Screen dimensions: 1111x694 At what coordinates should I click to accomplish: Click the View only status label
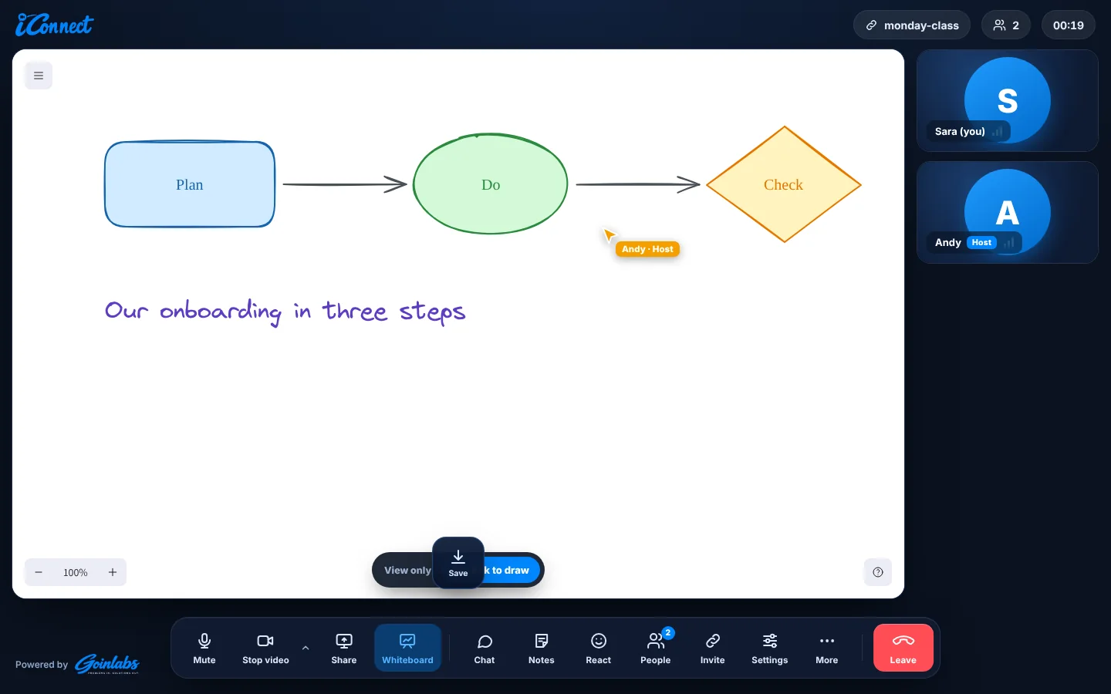point(407,571)
